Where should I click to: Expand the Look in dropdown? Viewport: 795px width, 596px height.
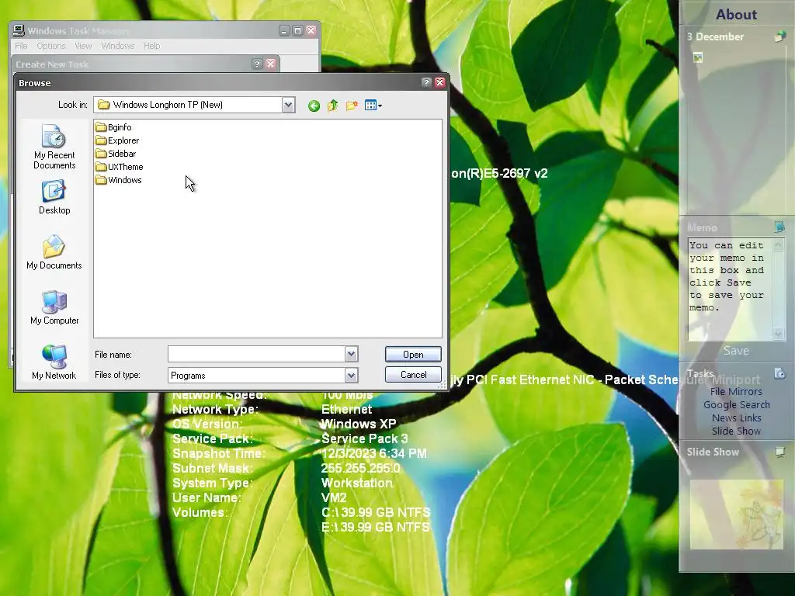pos(289,105)
